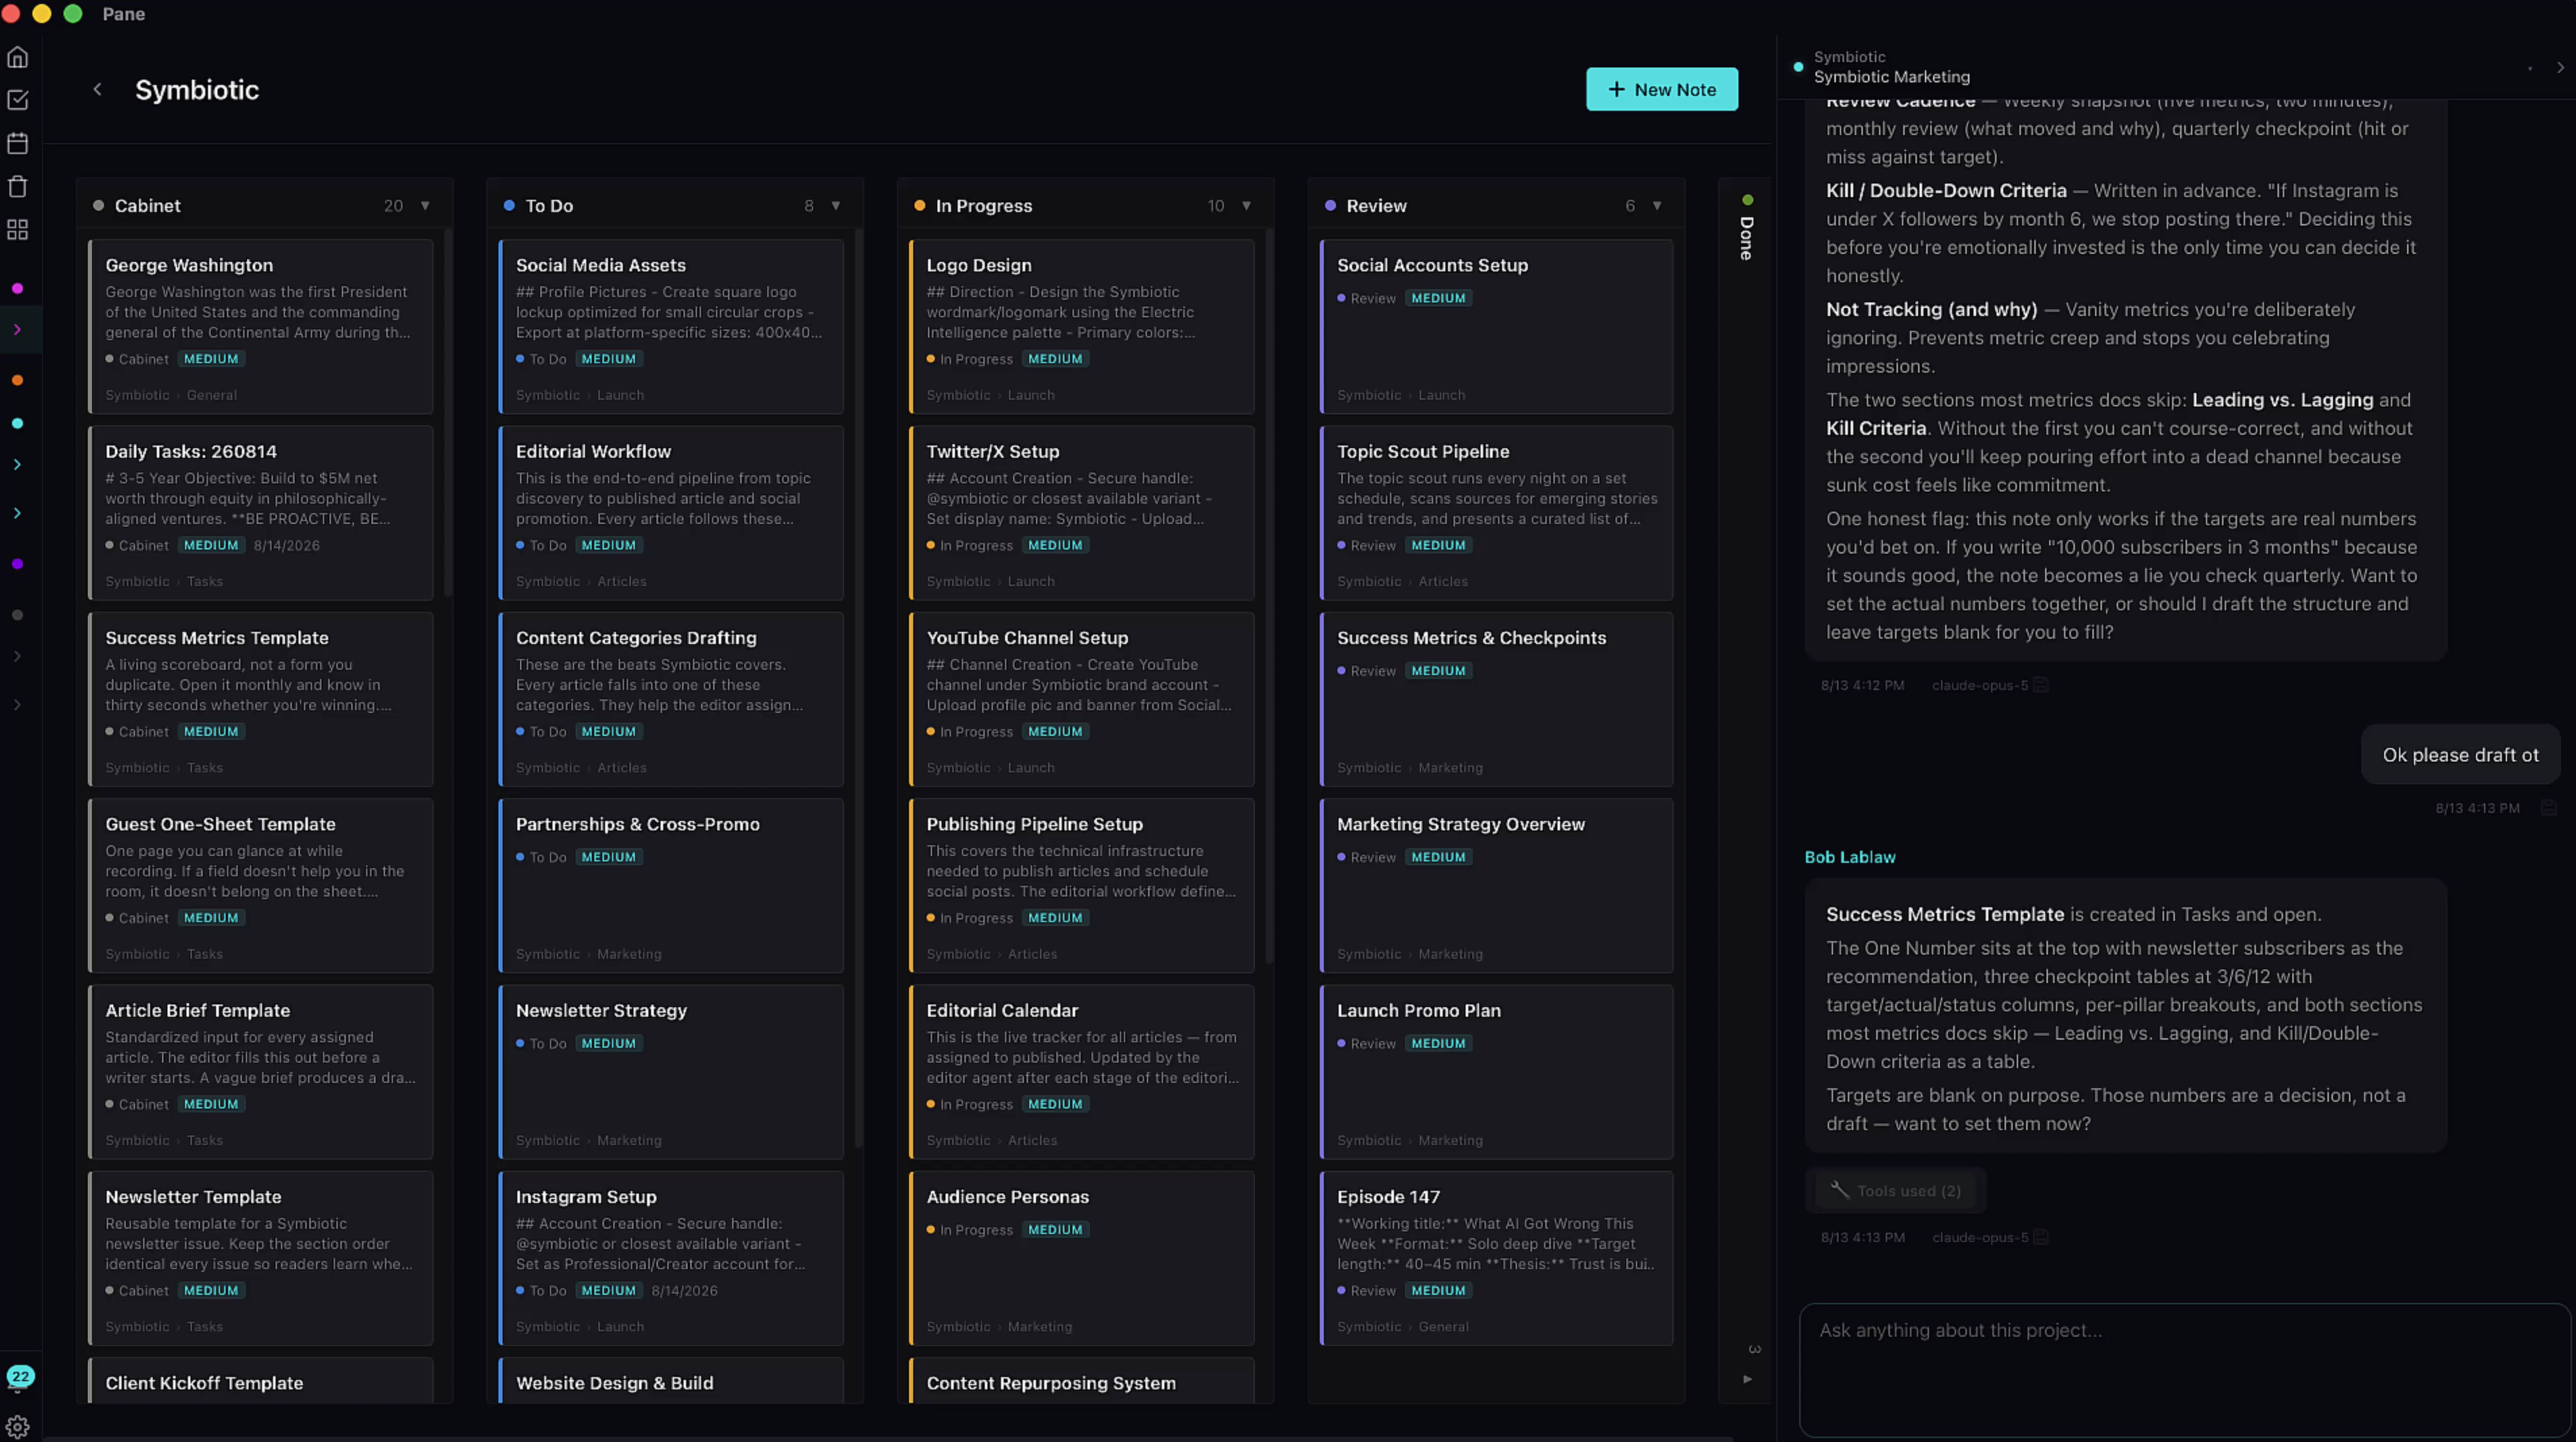The height and width of the screenshot is (1442, 2576).
Task: Open the settings gear in sidebar
Action: pyautogui.click(x=18, y=1426)
